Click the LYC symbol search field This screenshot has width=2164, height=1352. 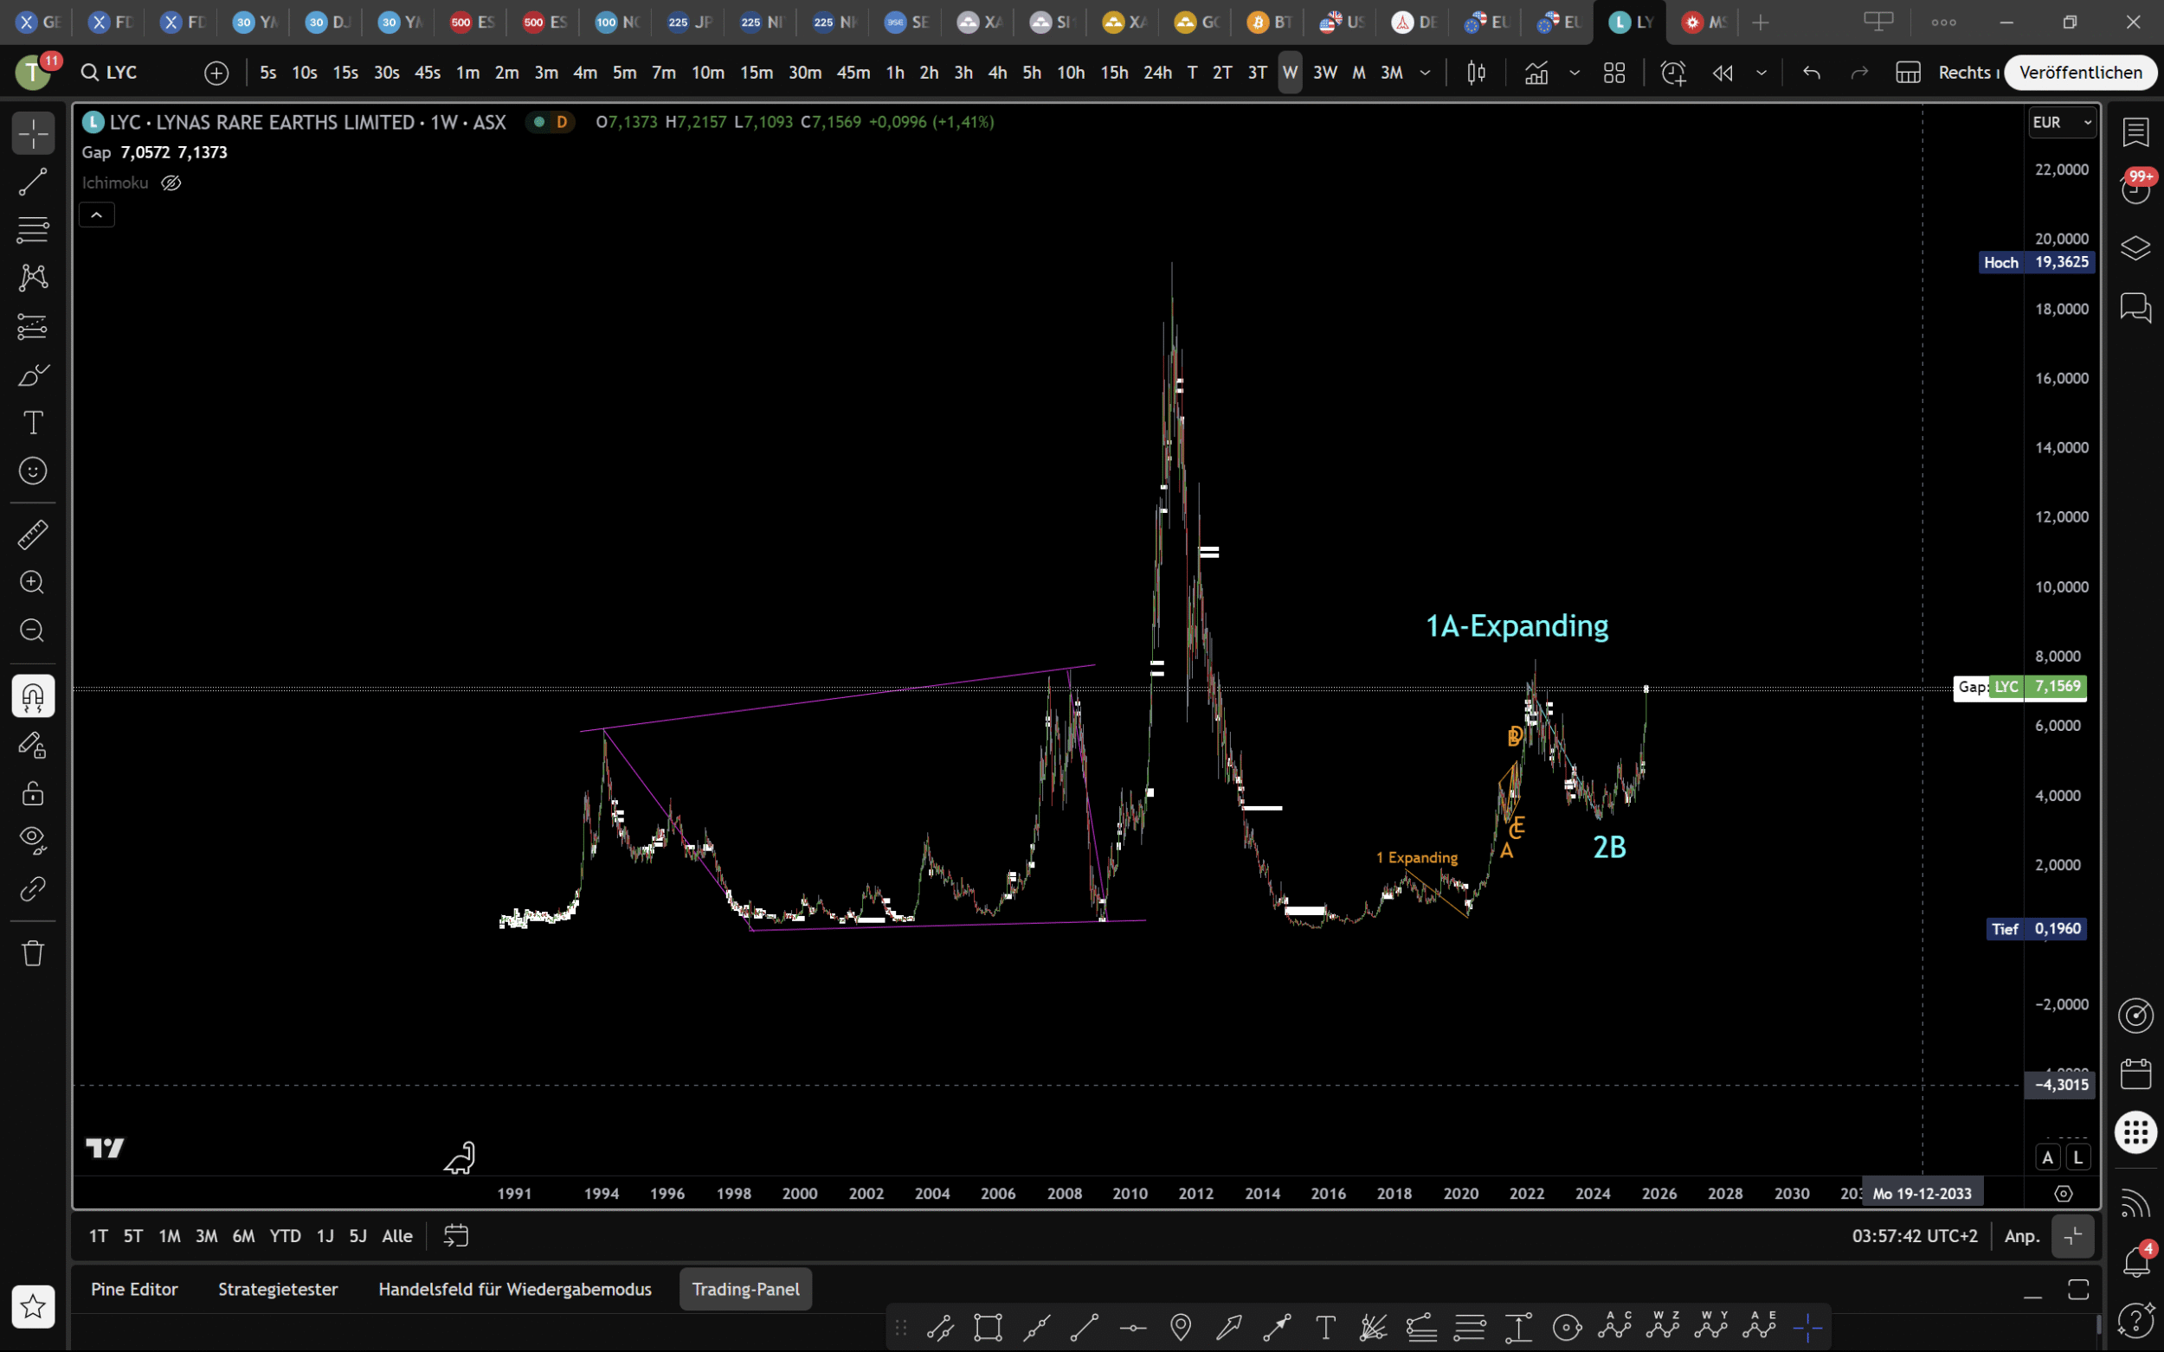point(122,73)
